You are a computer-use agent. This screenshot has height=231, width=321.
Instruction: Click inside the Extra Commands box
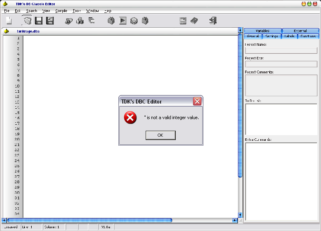(x=281, y=181)
